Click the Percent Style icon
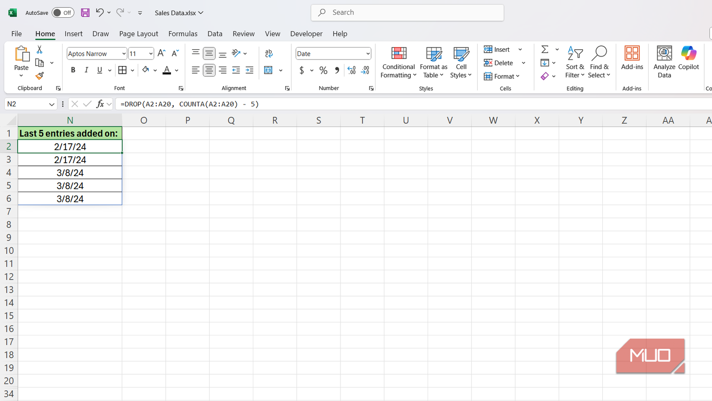Screen dimensions: 712x401 coord(323,70)
